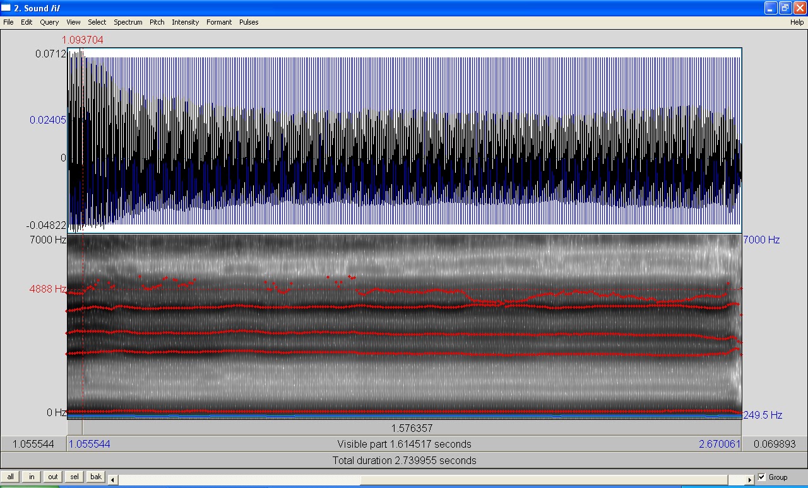Screen dimensions: 808x488
Task: Open the Intensity menu
Action: [x=185, y=22]
